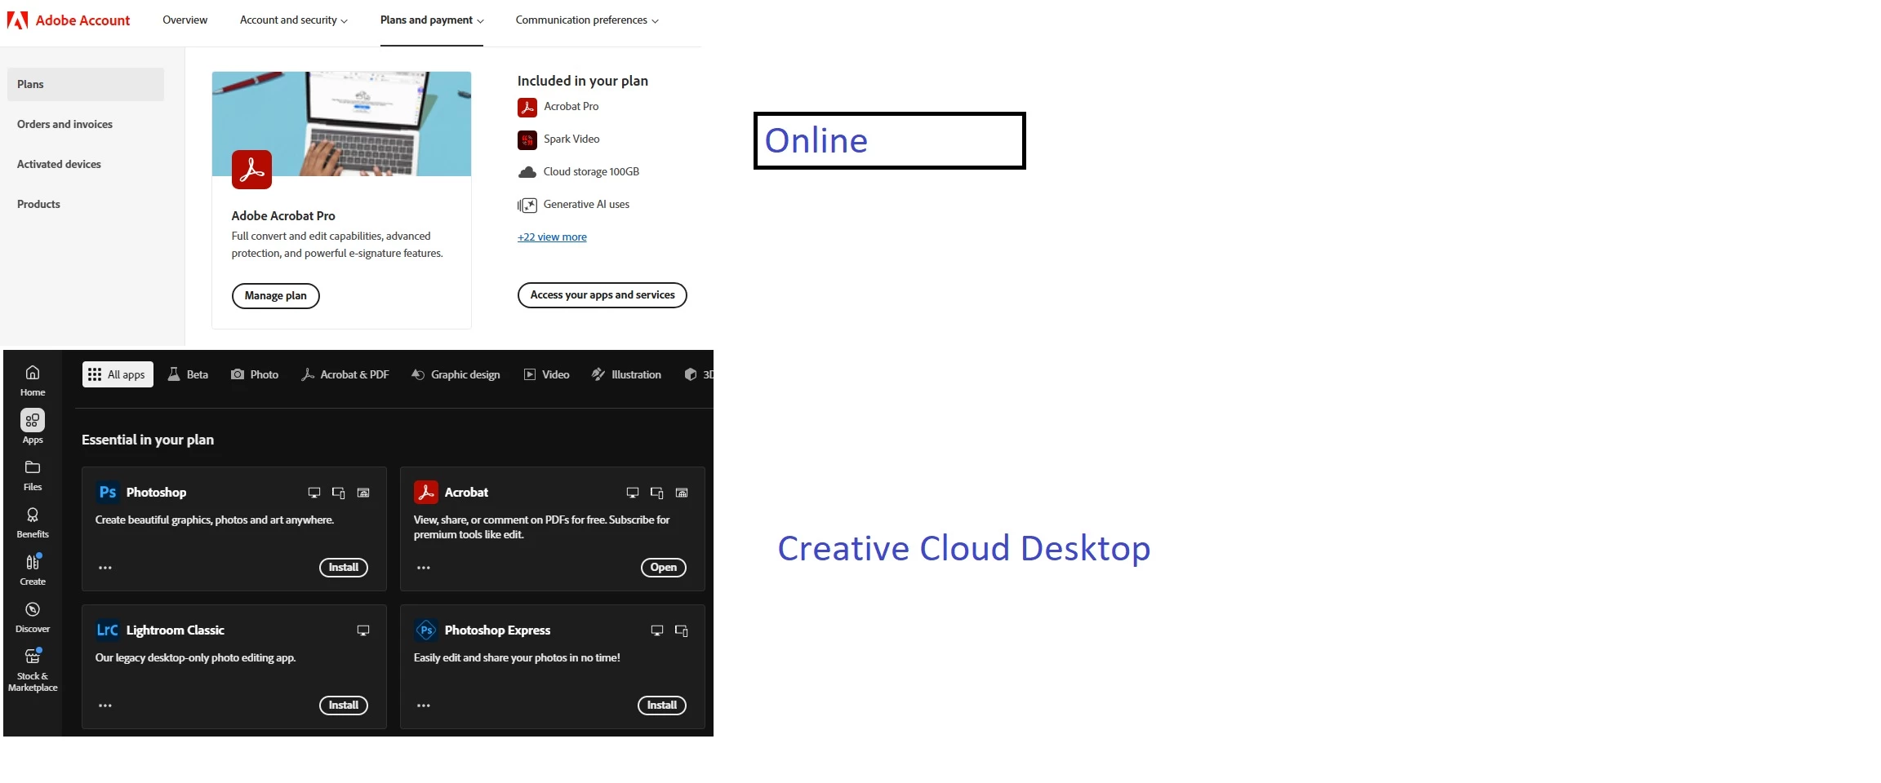Click Access your apps and services button
Image resolution: width=1881 pixels, height=783 pixels.
coord(603,294)
